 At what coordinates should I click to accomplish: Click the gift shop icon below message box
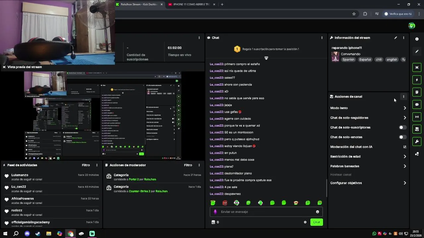point(213,222)
